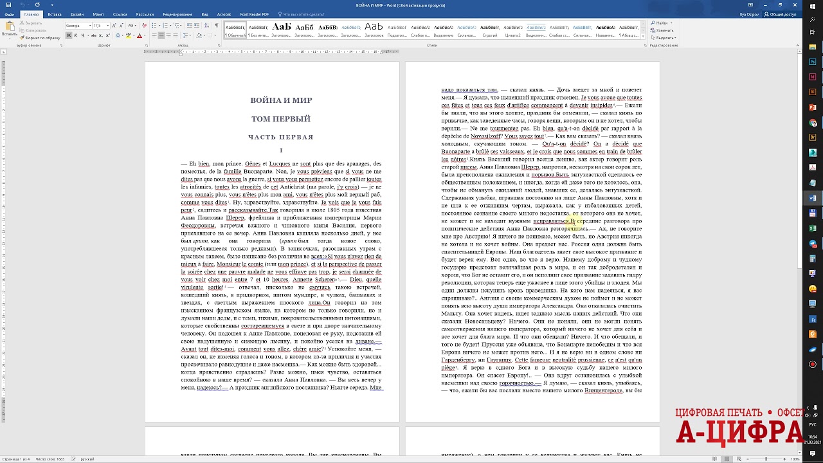Click Cut (Вырезать) in clipboard group

click(x=31, y=23)
